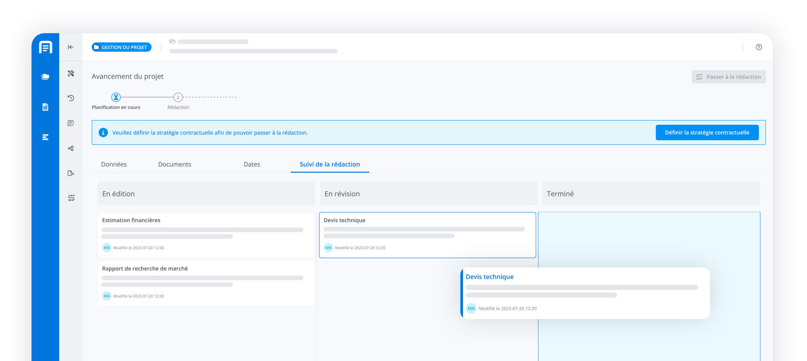This screenshot has width=807, height=361.
Task: Click Passer à la rédaction button
Action: point(728,77)
